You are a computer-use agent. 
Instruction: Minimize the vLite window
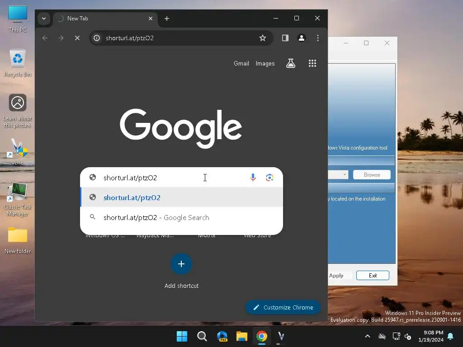click(346, 43)
